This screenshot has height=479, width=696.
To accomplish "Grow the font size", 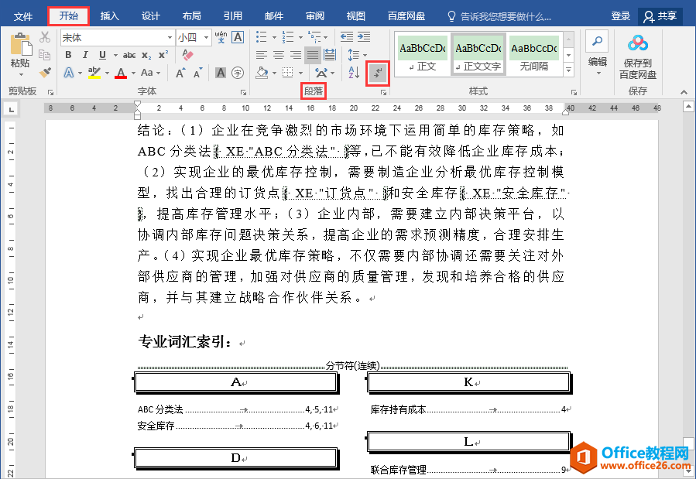I will tap(180, 73).
